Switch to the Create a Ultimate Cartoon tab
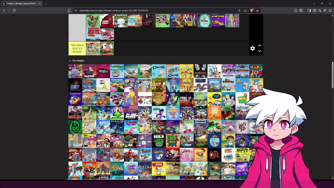The width and height of the screenshot is (334, 188). click(21, 3)
